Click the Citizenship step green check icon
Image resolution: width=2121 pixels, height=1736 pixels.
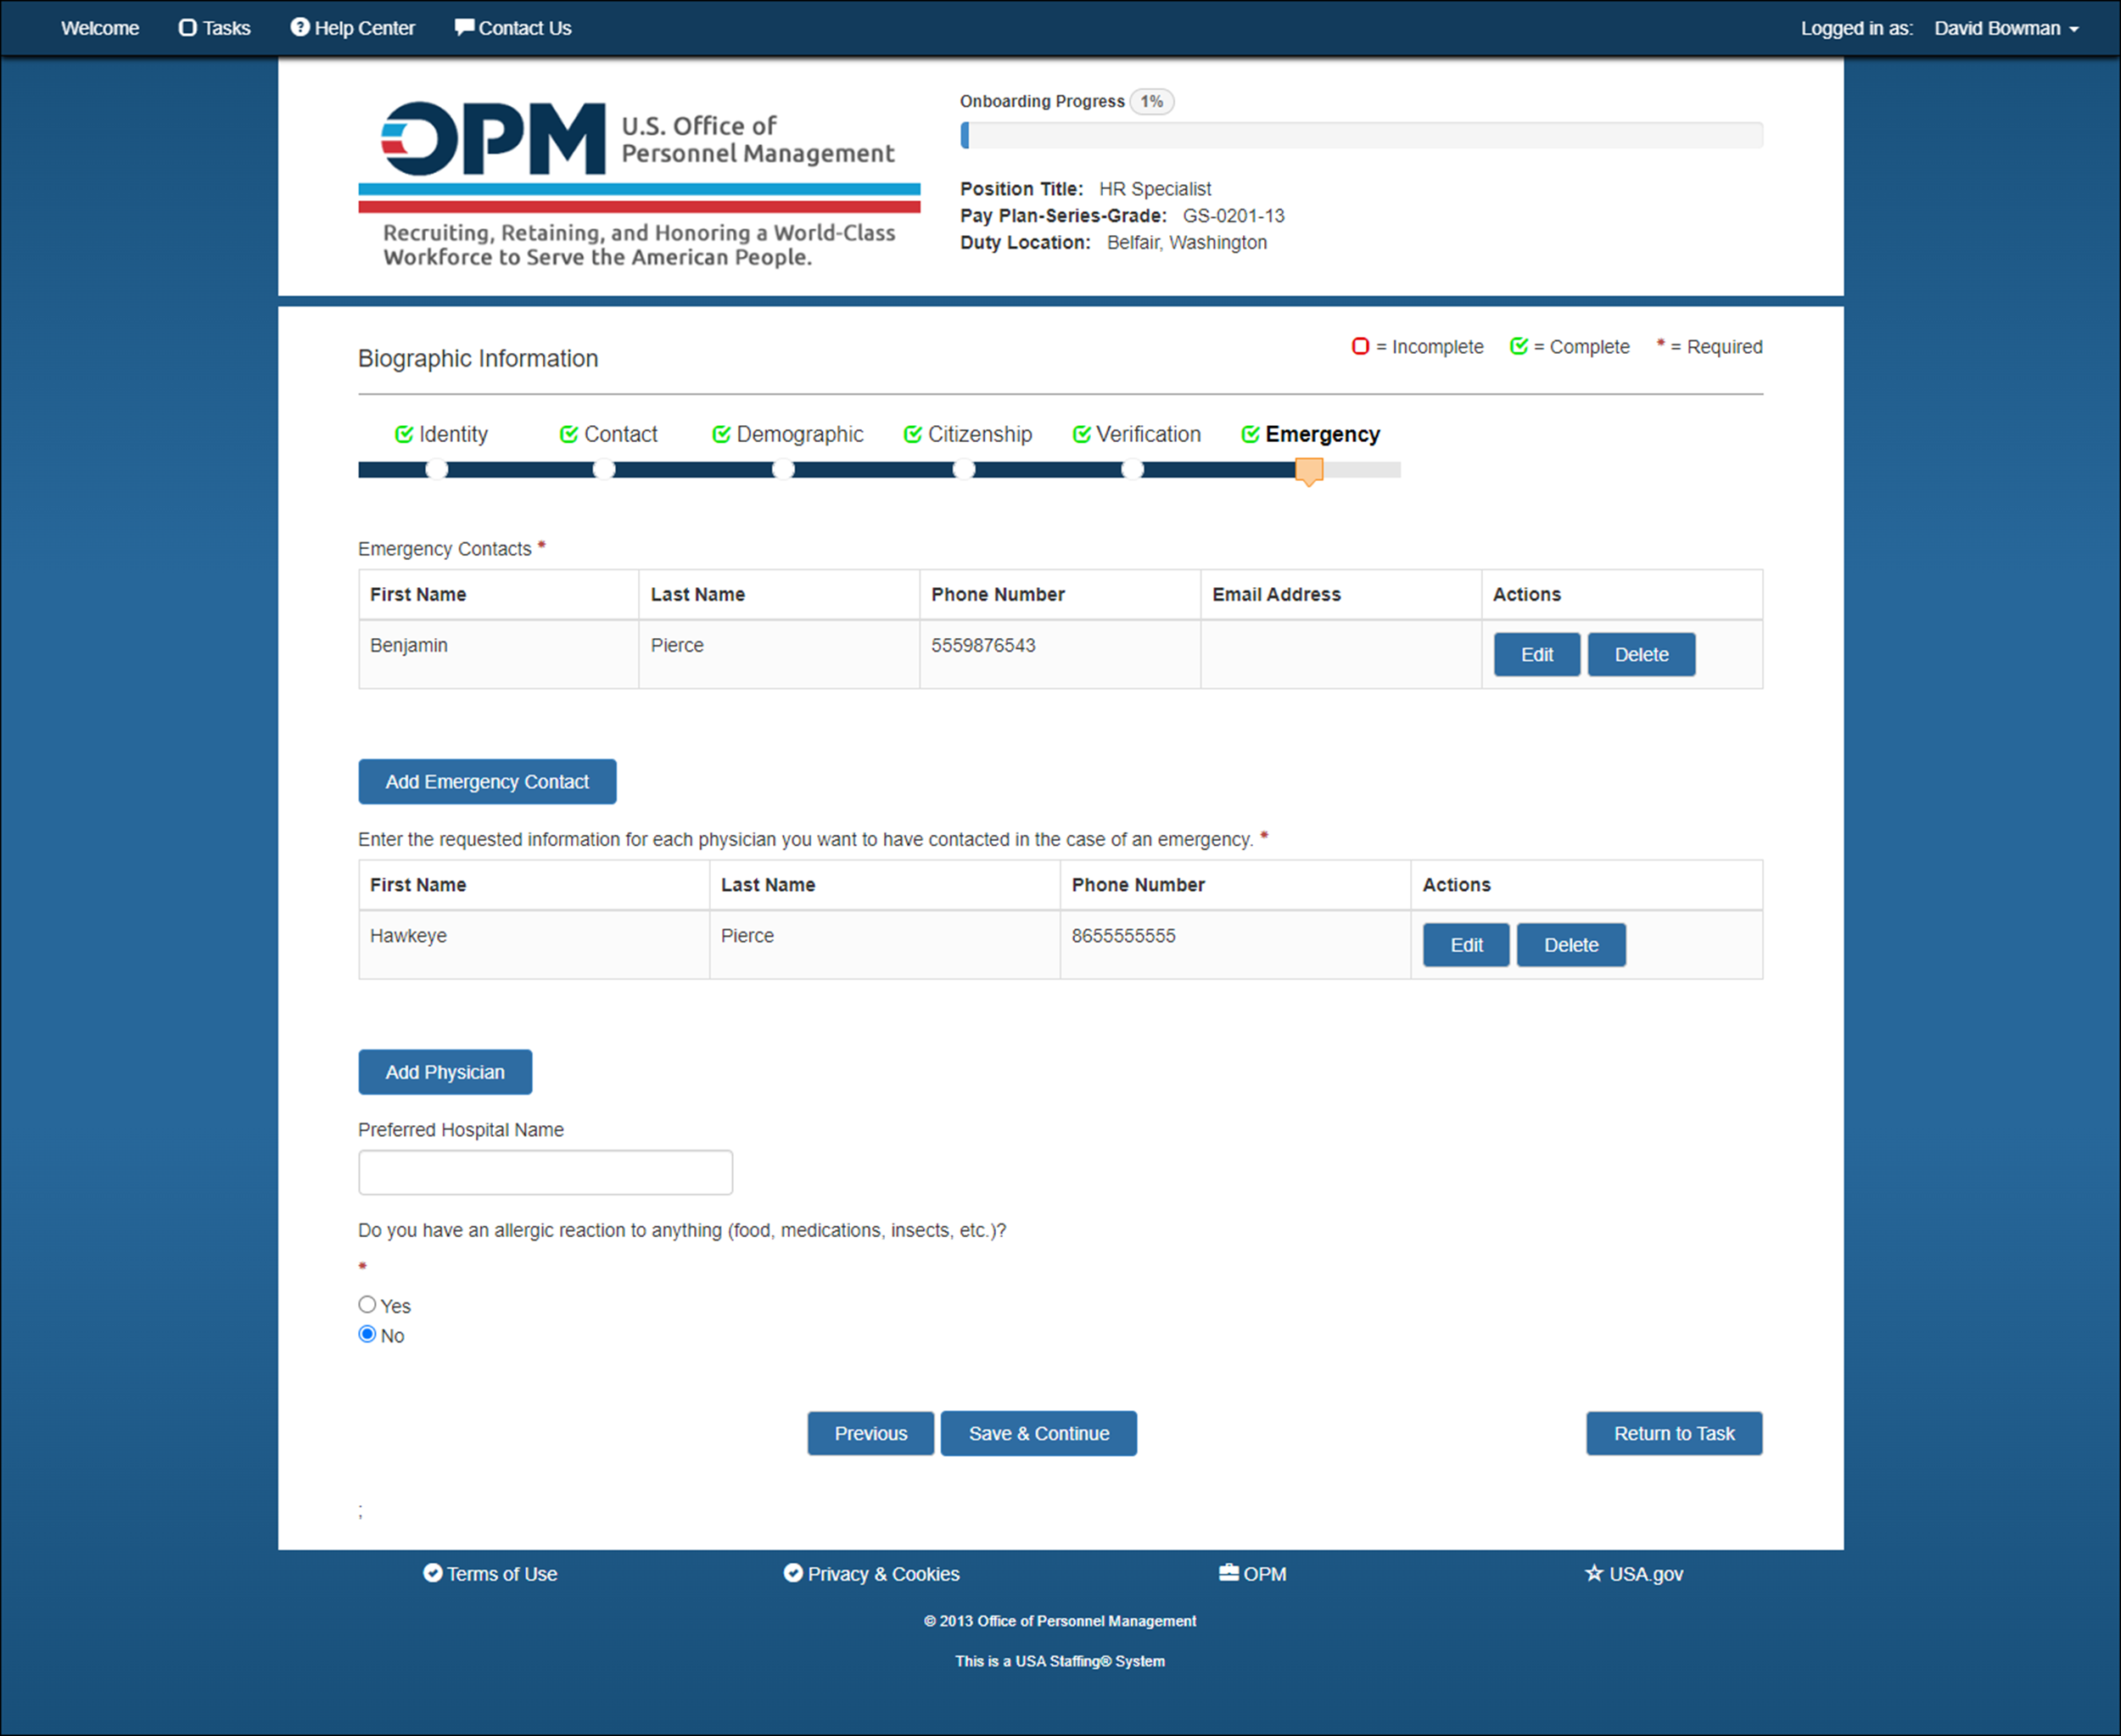(913, 434)
